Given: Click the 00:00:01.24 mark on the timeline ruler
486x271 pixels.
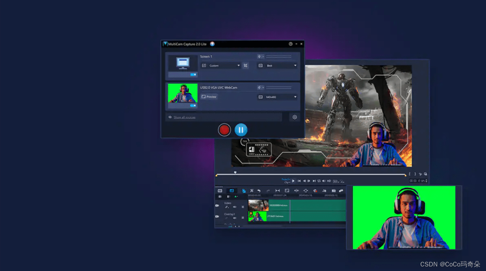Looking at the screenshot, I should pos(280,195).
